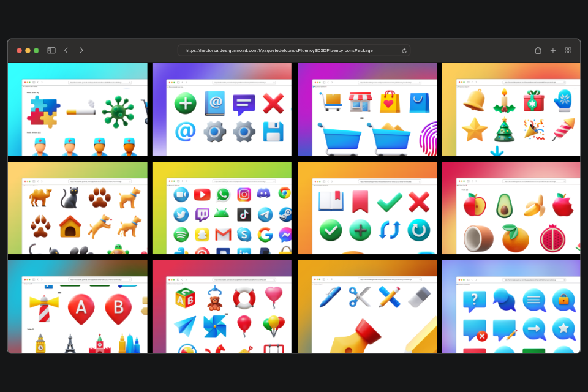This screenshot has height=392, width=588.
Task: Pick the Discord logo icon
Action: click(263, 194)
